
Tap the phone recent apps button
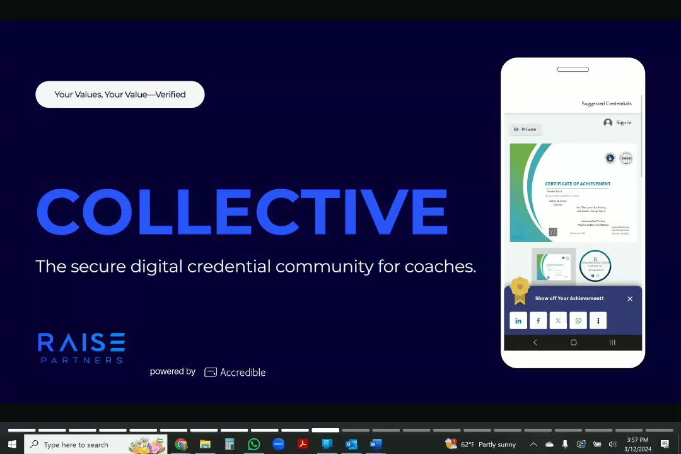coord(612,342)
